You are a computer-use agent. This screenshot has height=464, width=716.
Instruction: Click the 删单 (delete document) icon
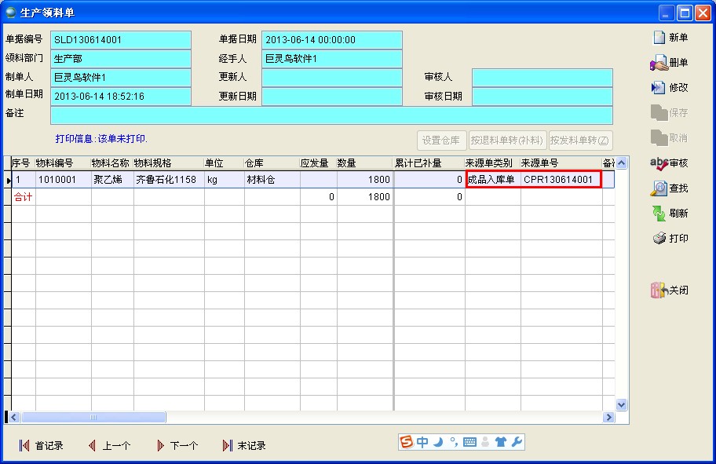click(659, 63)
